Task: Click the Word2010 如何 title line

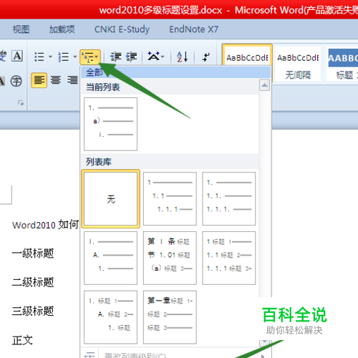Action: [x=45, y=225]
